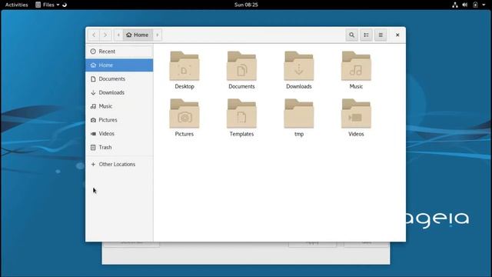Open the clock calendar showing Sun 08:25
Screen dimensions: 492x277
(246, 5)
